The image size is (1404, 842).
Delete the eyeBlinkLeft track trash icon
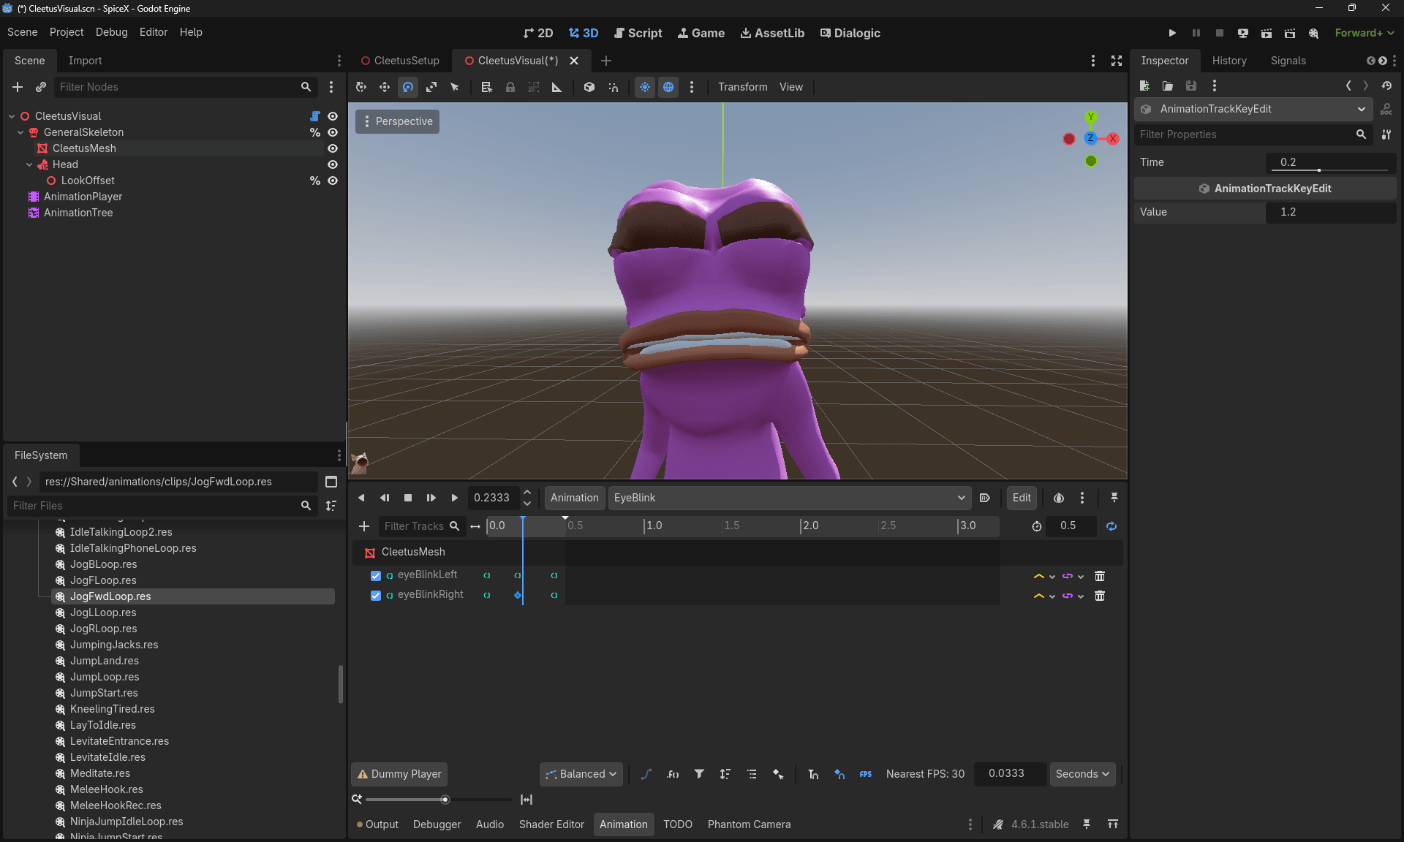point(1100,576)
